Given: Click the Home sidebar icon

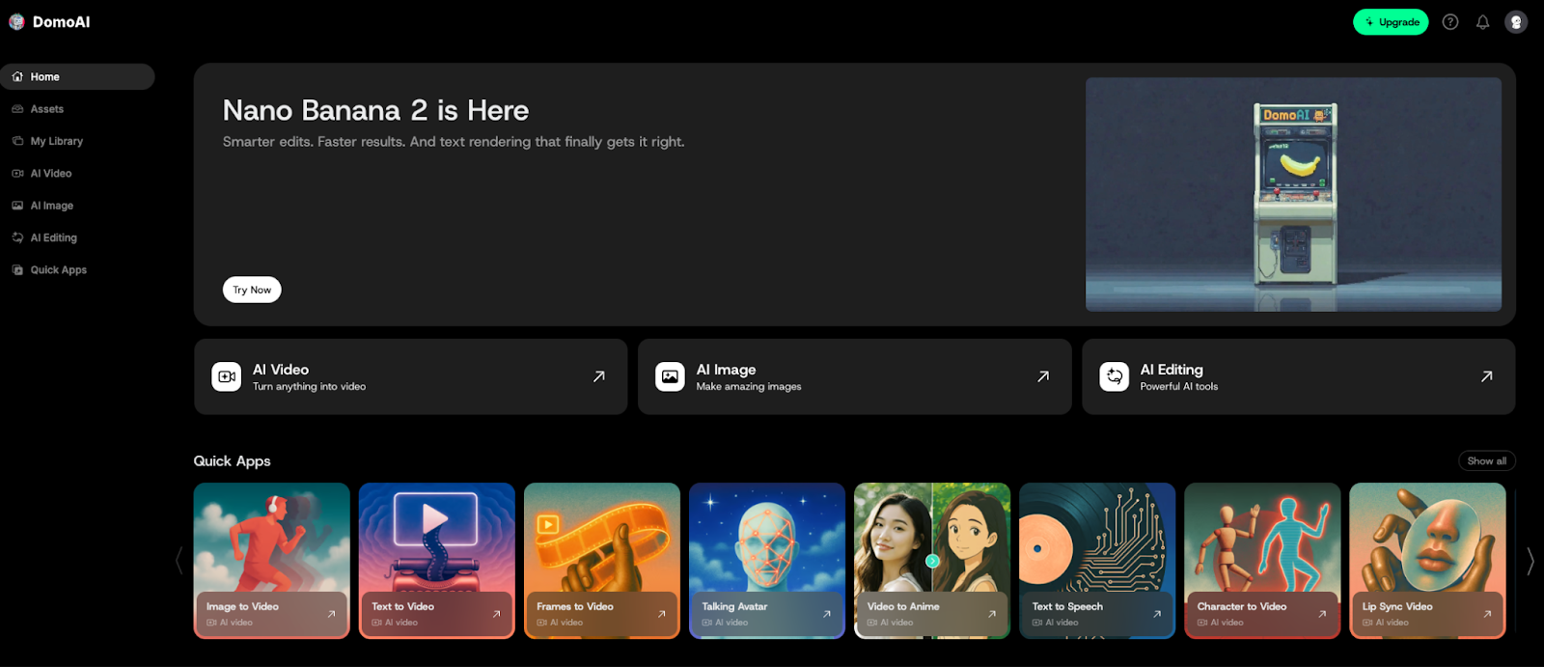Looking at the screenshot, I should pyautogui.click(x=17, y=76).
